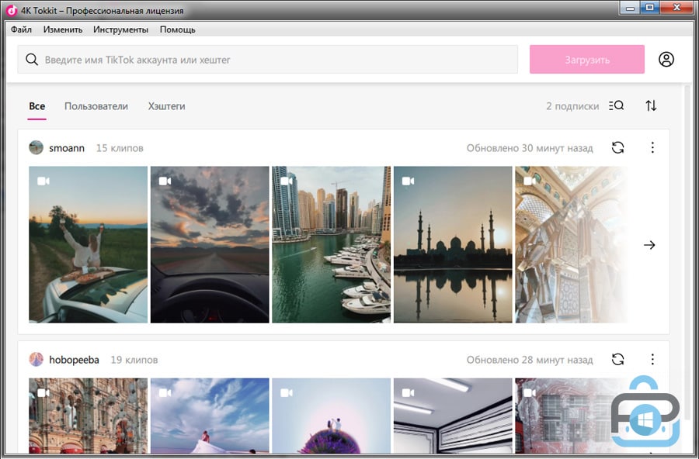Click the '15 клипов' count text
The height and width of the screenshot is (459, 699).
pos(120,148)
